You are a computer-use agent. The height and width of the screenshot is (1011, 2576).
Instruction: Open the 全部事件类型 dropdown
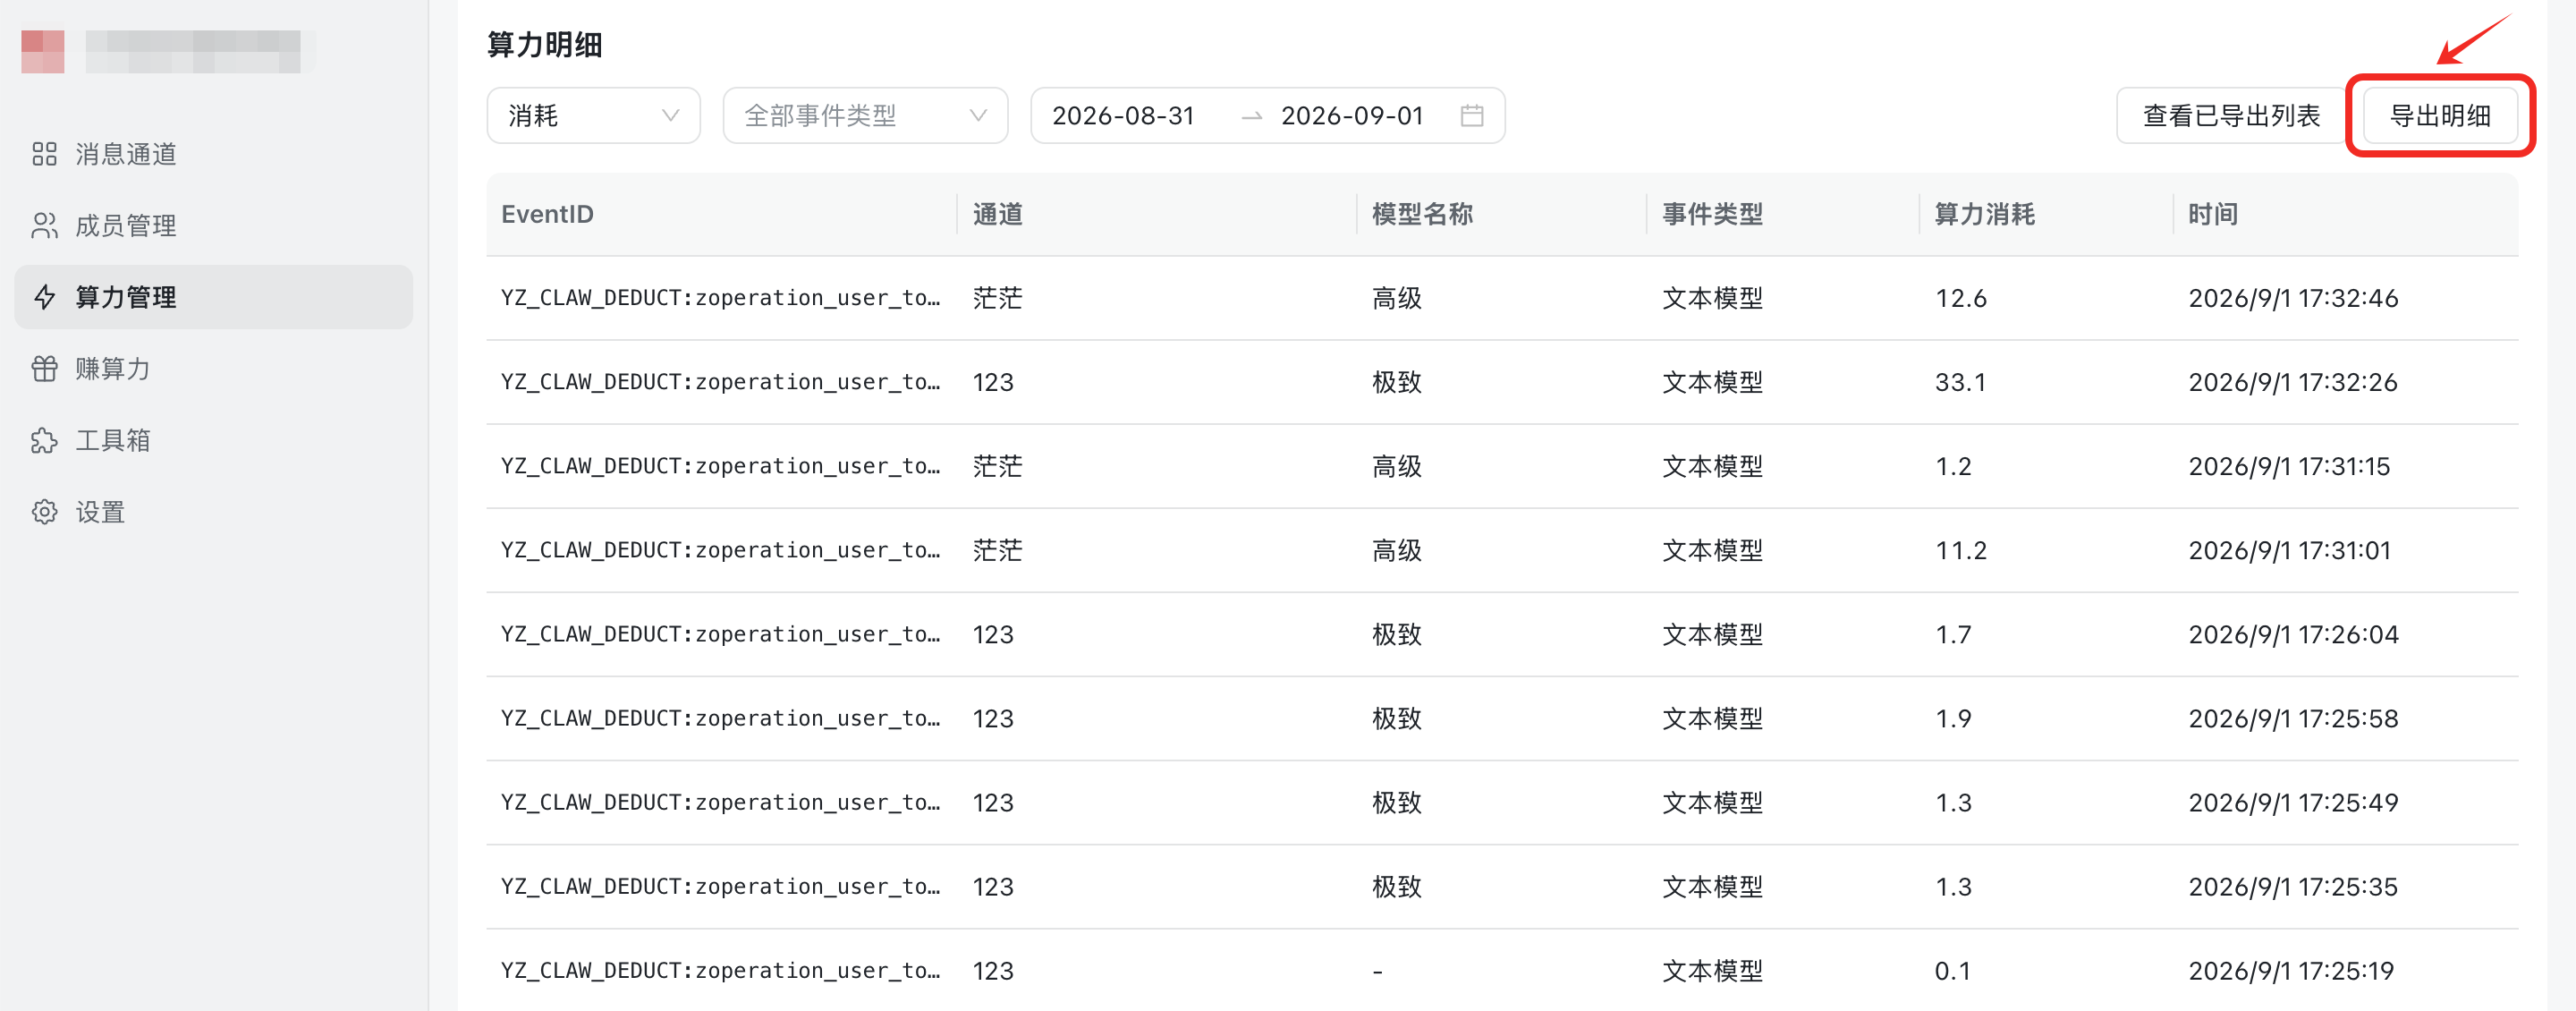coord(865,116)
